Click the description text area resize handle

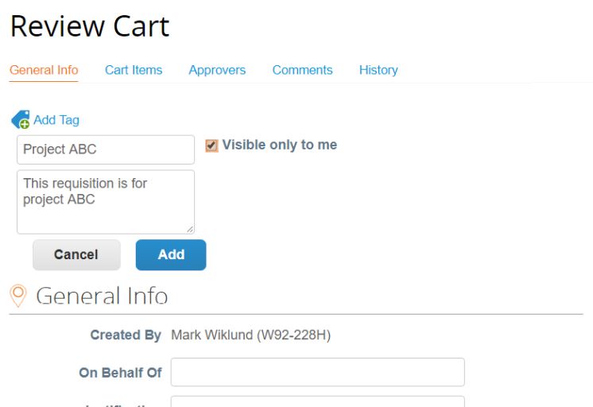coord(189,229)
